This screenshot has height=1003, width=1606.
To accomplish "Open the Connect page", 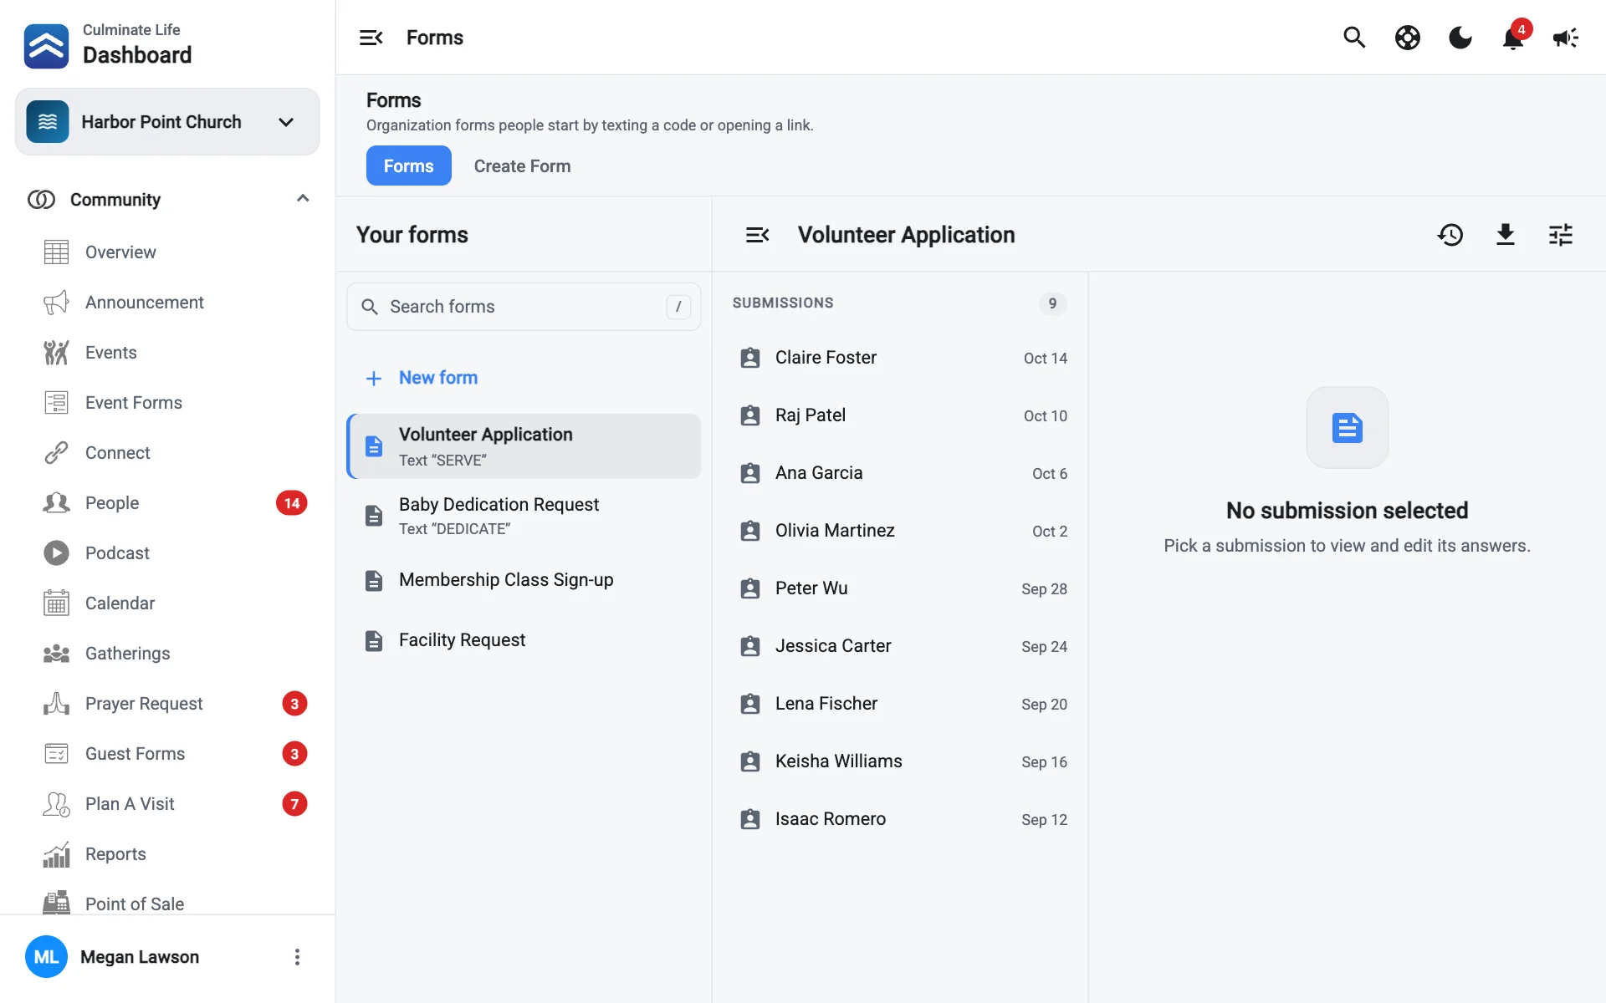I will coord(167,453).
